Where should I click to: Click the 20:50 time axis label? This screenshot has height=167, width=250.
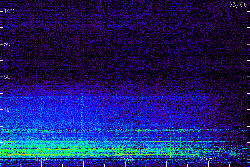point(208,159)
